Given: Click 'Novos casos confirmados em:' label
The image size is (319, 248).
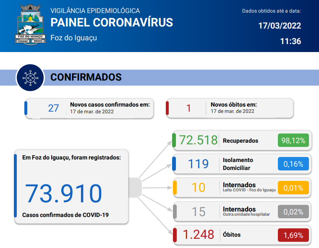Looking at the screenshot, I should (x=110, y=104).
